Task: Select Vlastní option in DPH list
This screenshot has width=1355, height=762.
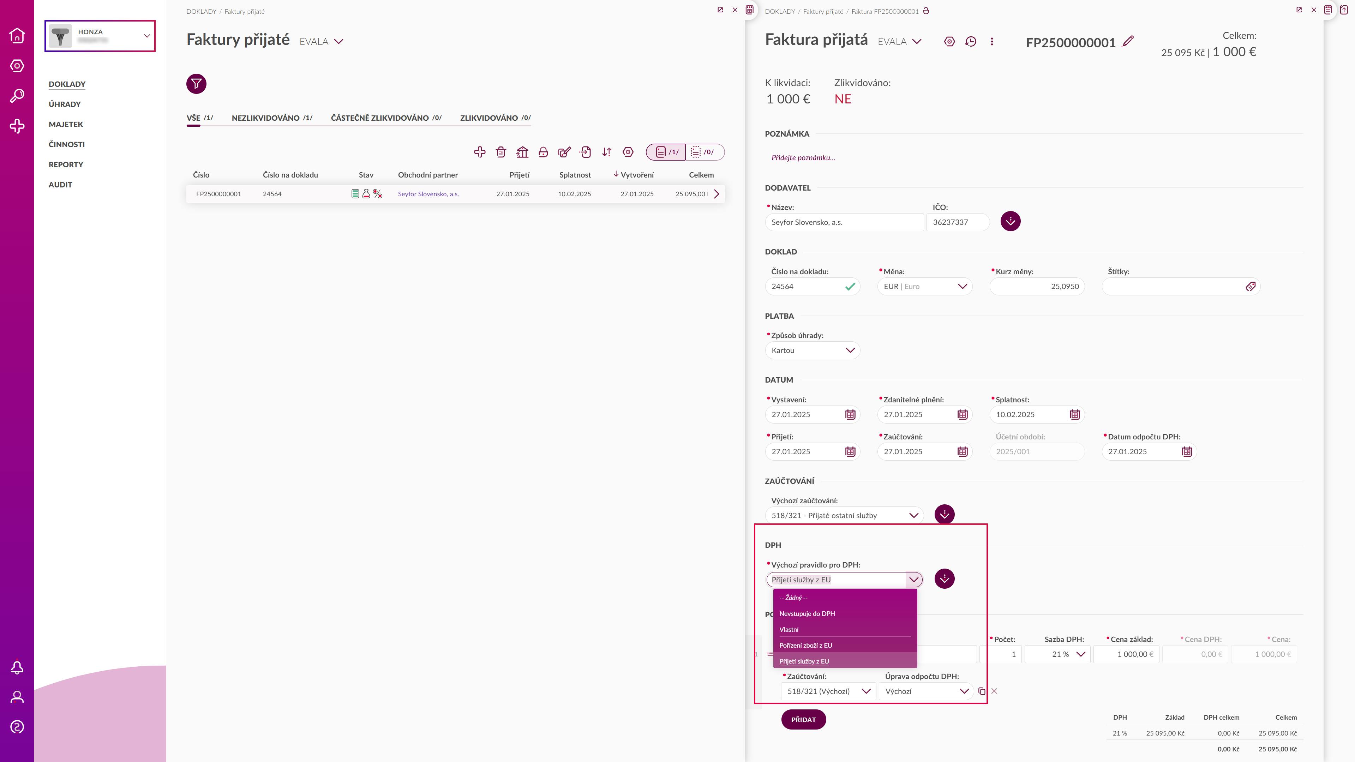Action: (845, 630)
